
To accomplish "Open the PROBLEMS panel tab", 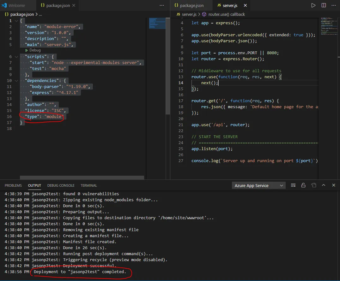I will 13,185.
